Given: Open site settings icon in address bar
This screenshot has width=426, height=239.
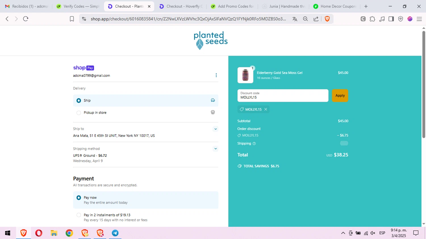Looking at the screenshot, I should tap(84, 19).
